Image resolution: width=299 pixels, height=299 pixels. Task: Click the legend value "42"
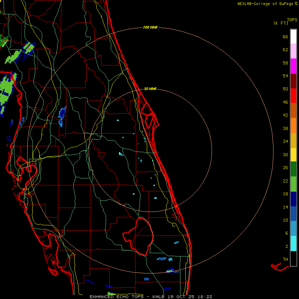(285, 115)
